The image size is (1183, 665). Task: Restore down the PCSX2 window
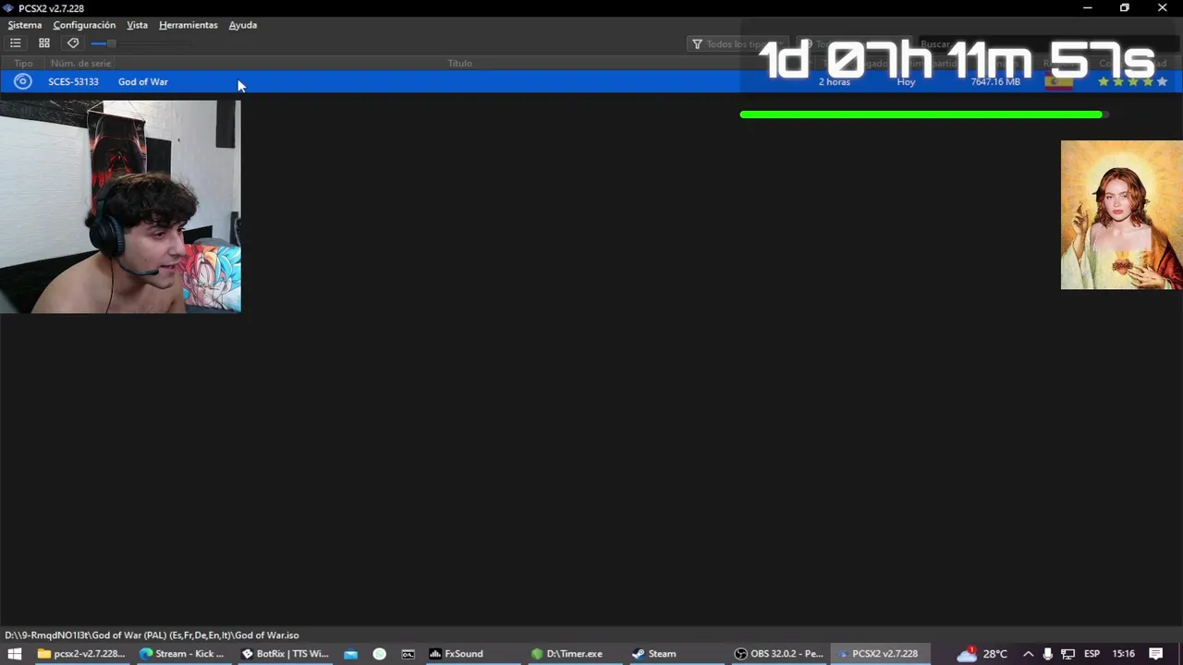1125,8
